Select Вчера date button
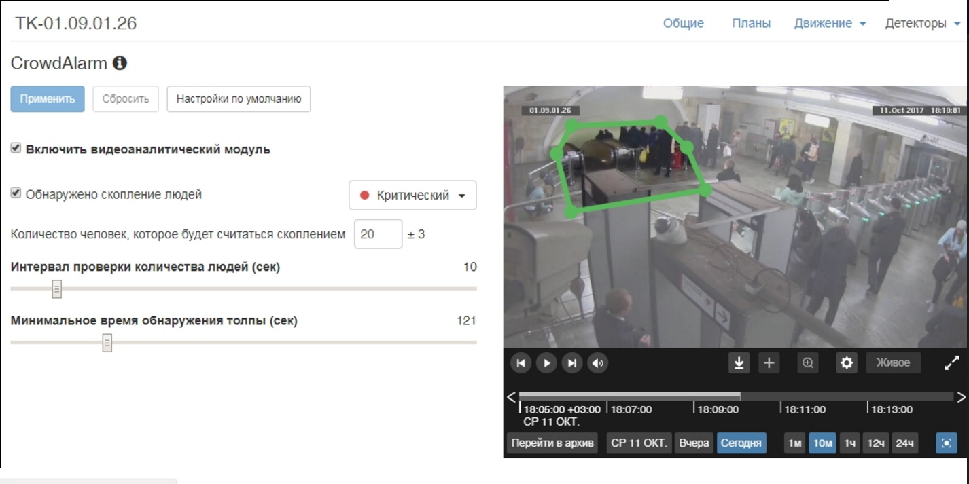The width and height of the screenshot is (969, 484). pyautogui.click(x=694, y=443)
